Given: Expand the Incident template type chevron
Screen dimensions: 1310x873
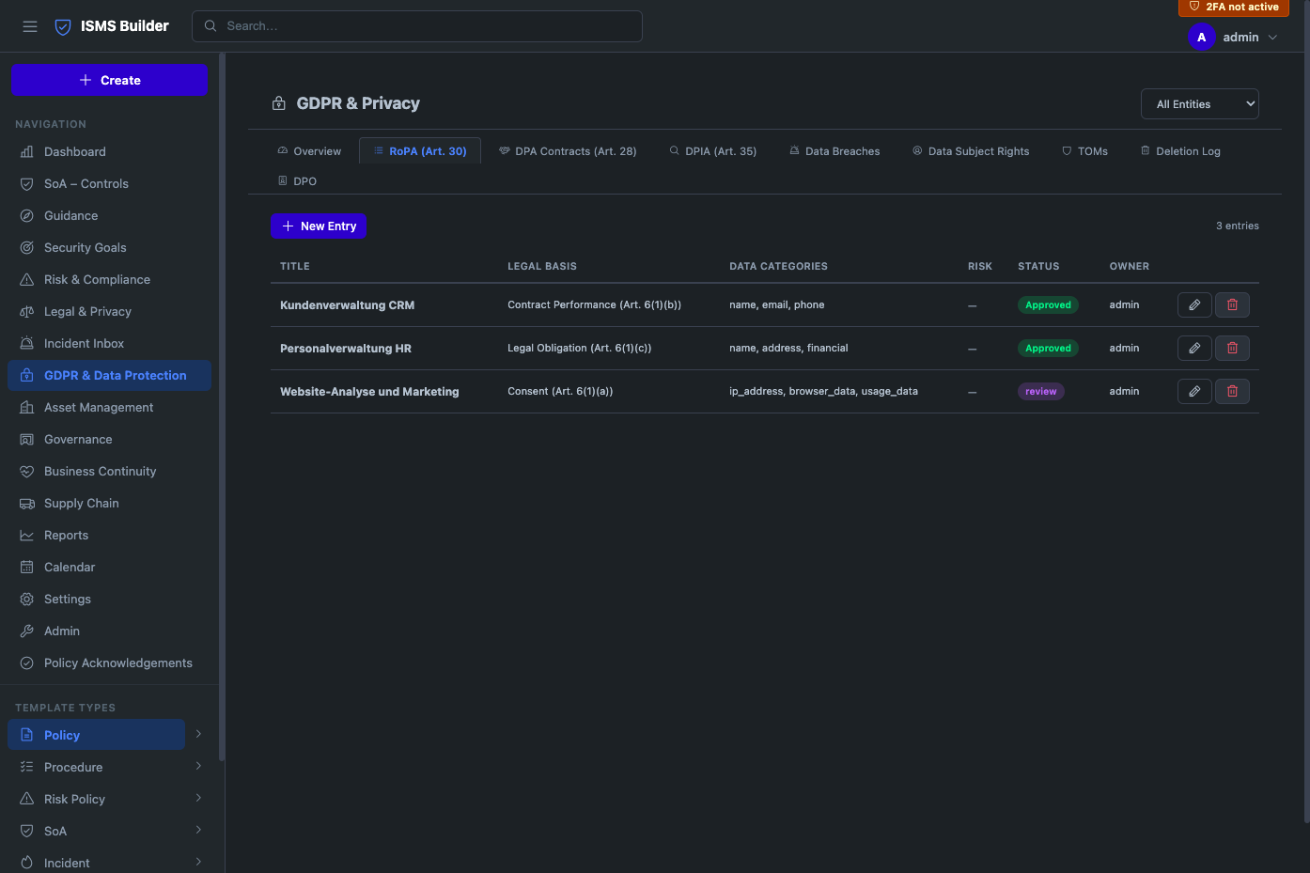Looking at the screenshot, I should (x=198, y=862).
